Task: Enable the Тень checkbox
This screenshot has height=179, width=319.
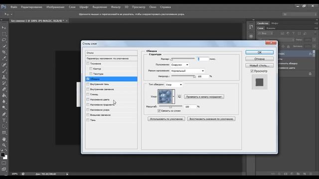Action: click(x=88, y=120)
